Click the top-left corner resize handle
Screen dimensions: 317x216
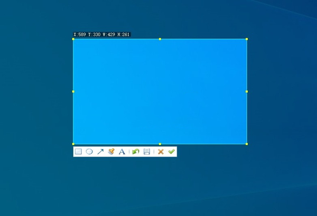(x=73, y=39)
